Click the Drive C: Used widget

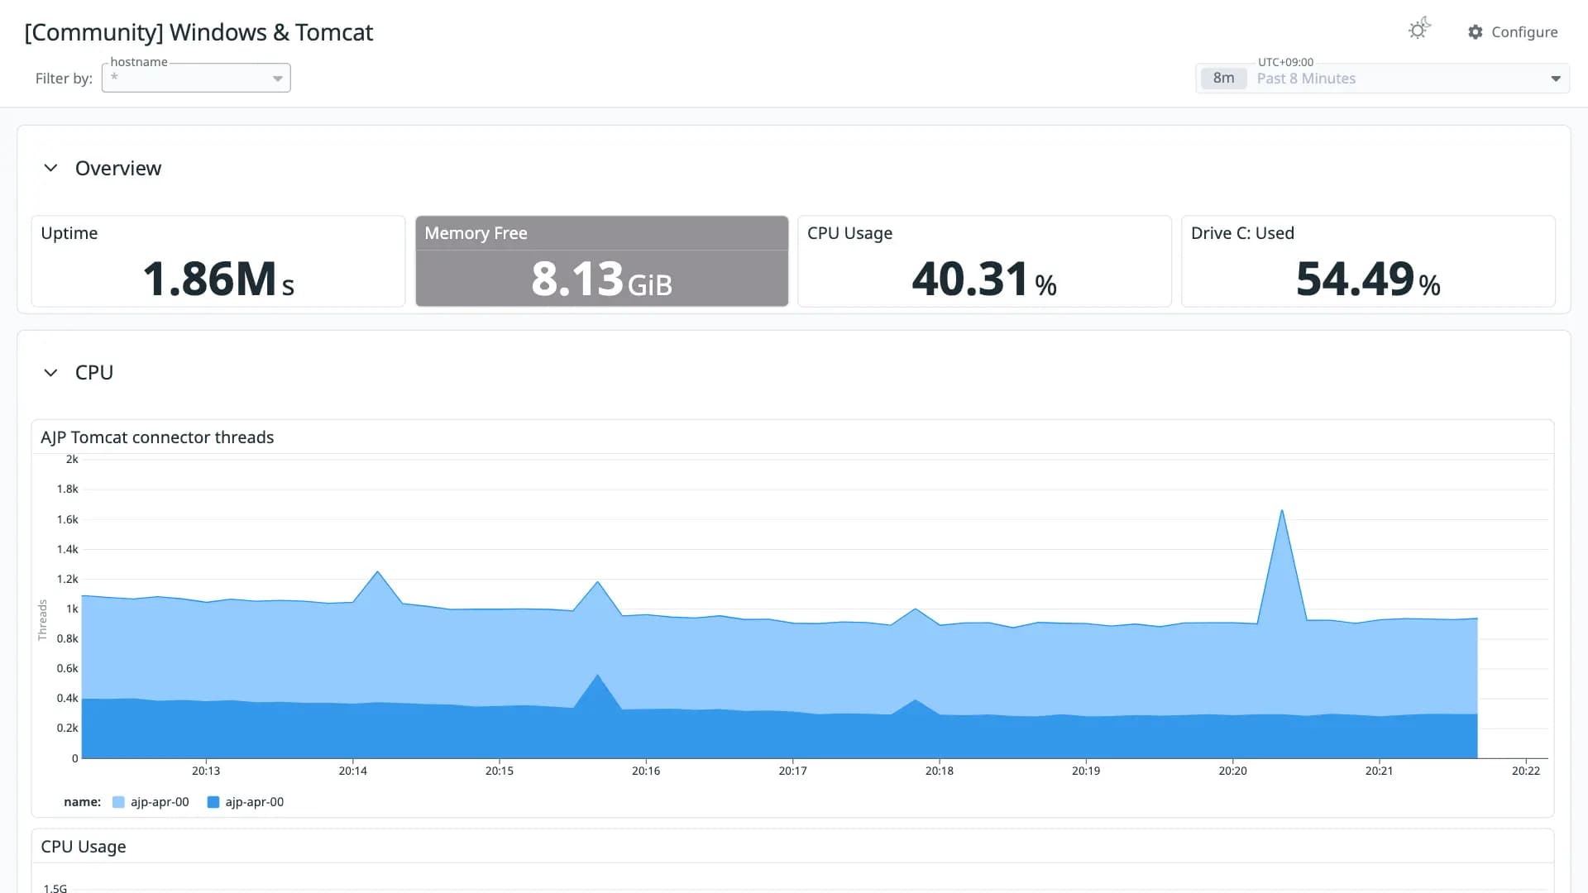point(1368,261)
